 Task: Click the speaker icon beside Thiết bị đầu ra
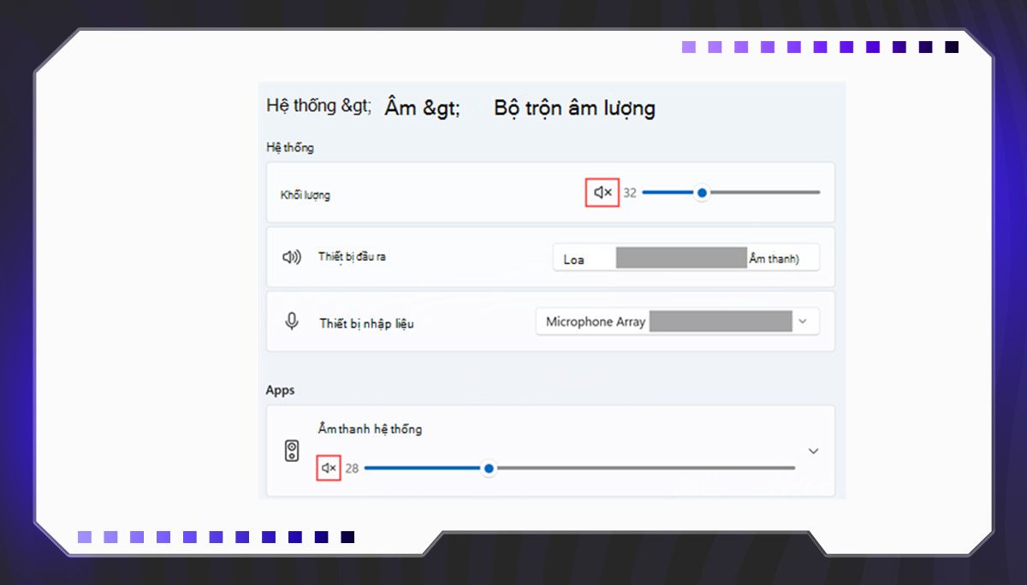pyautogui.click(x=292, y=257)
